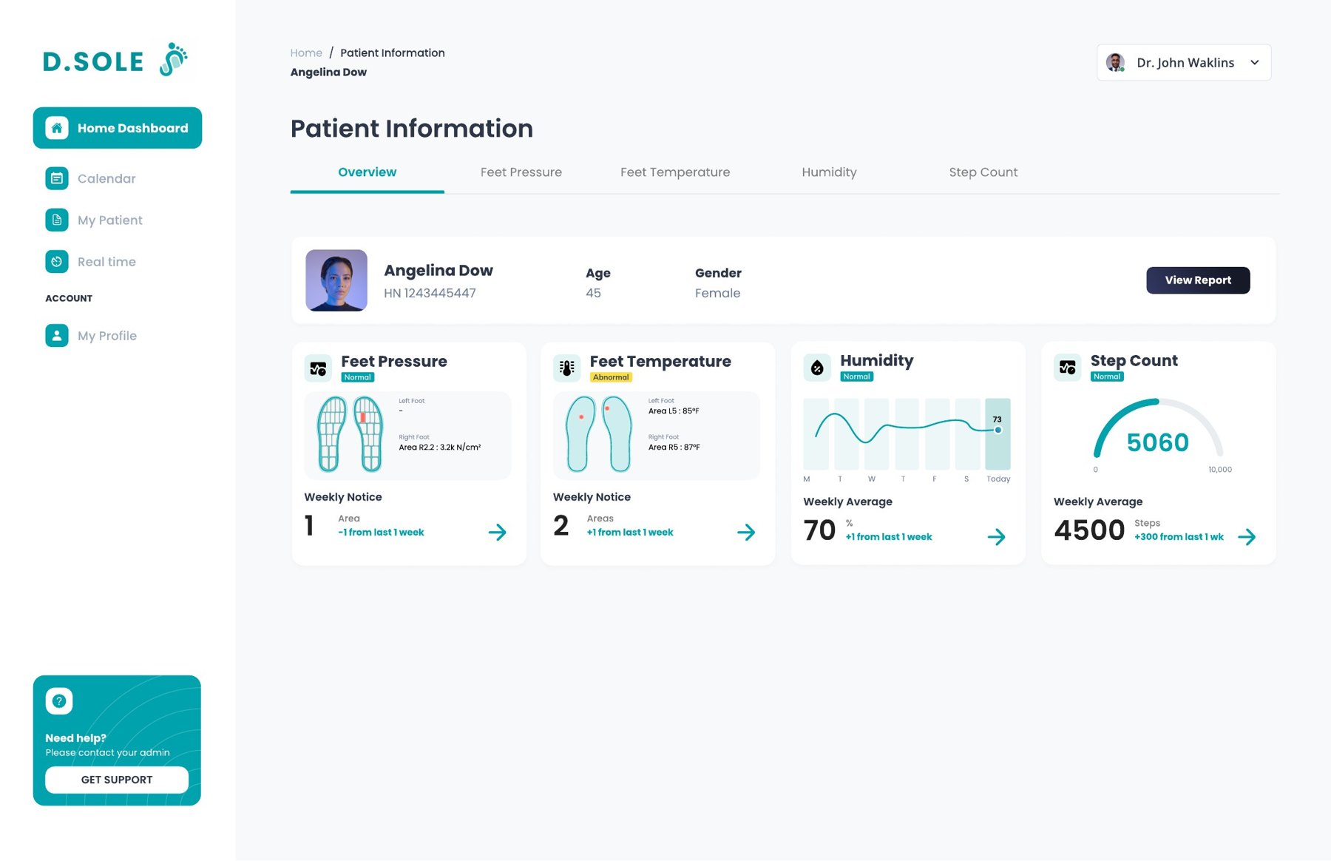Click the Abnormal status badge
This screenshot has height=861, width=1331.
(x=611, y=377)
